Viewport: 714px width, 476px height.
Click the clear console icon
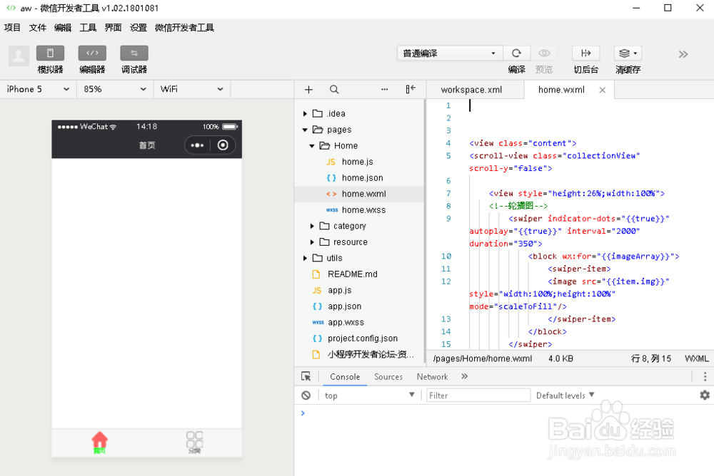pos(306,395)
